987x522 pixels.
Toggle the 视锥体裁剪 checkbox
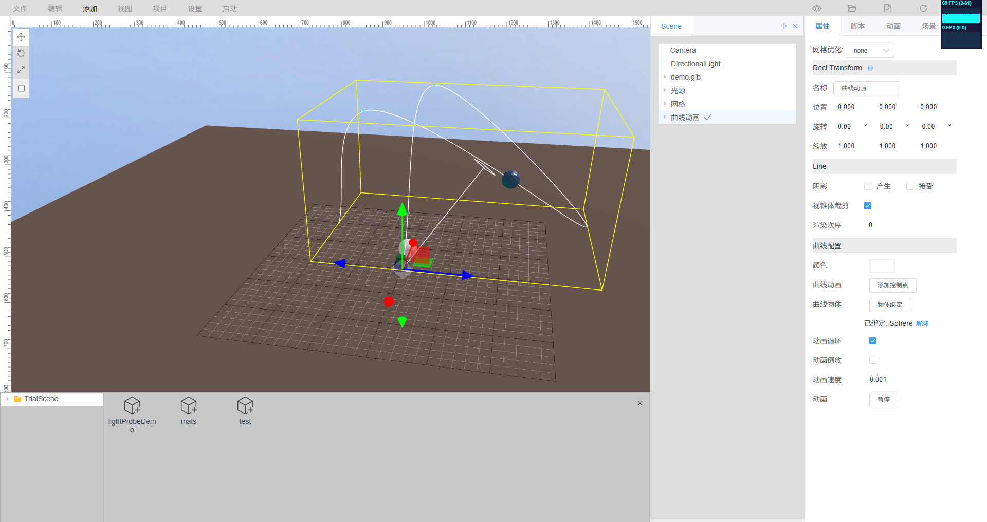[x=868, y=206]
